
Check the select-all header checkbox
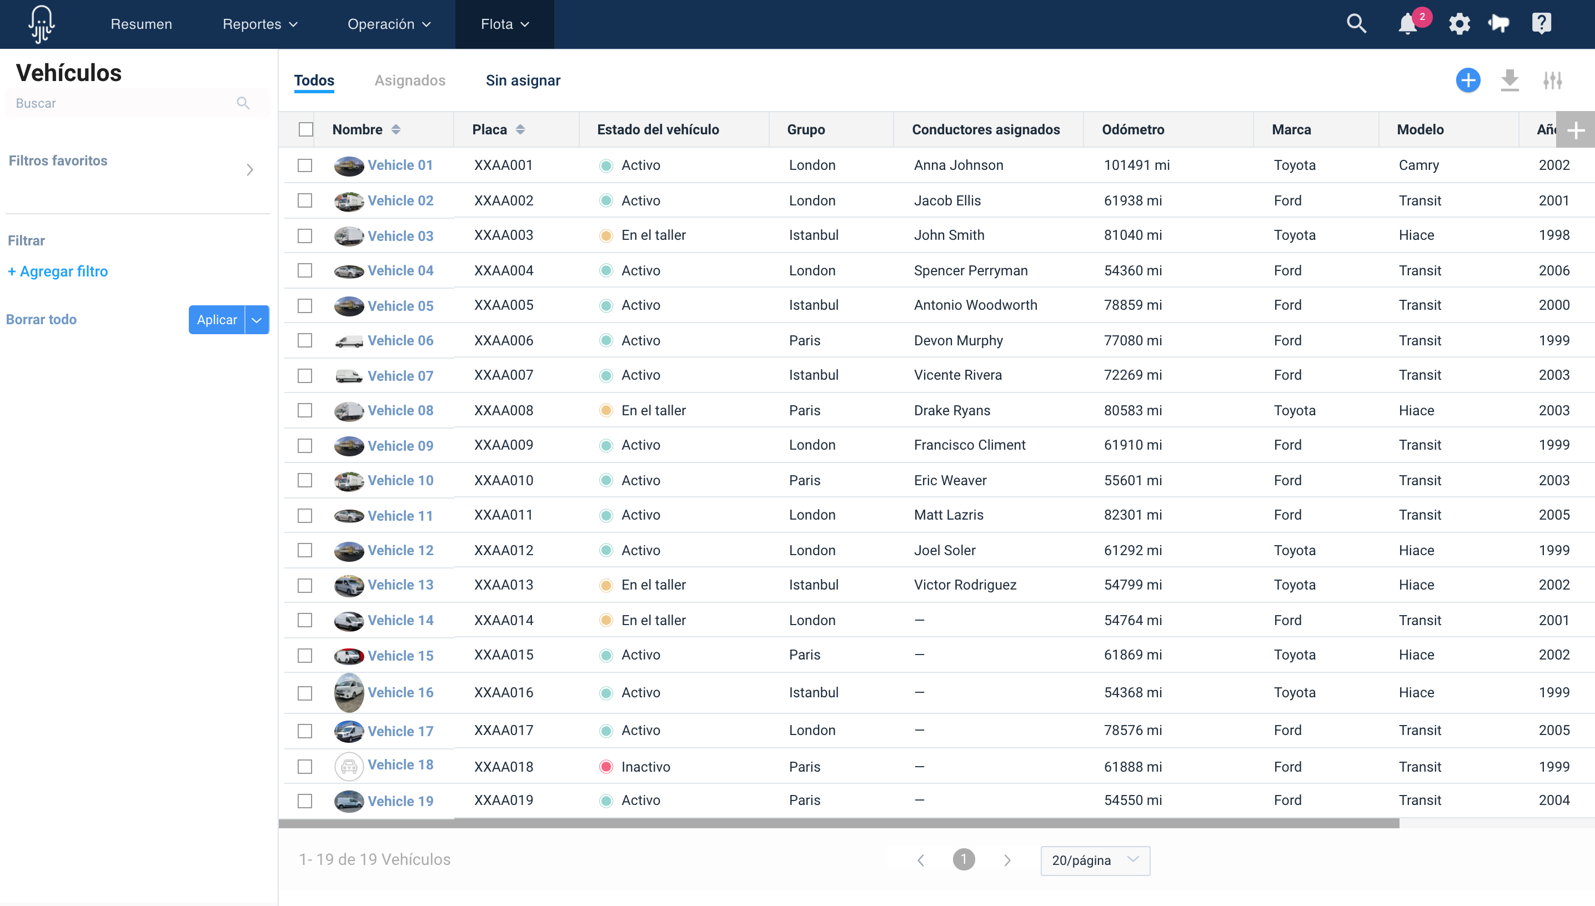point(305,129)
